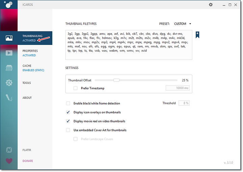Open the Flattr link

click(x=27, y=150)
